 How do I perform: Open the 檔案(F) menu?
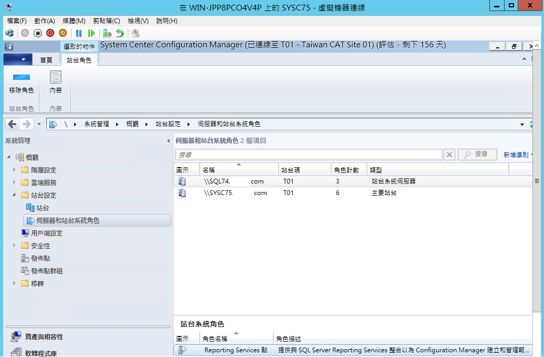pyautogui.click(x=17, y=21)
